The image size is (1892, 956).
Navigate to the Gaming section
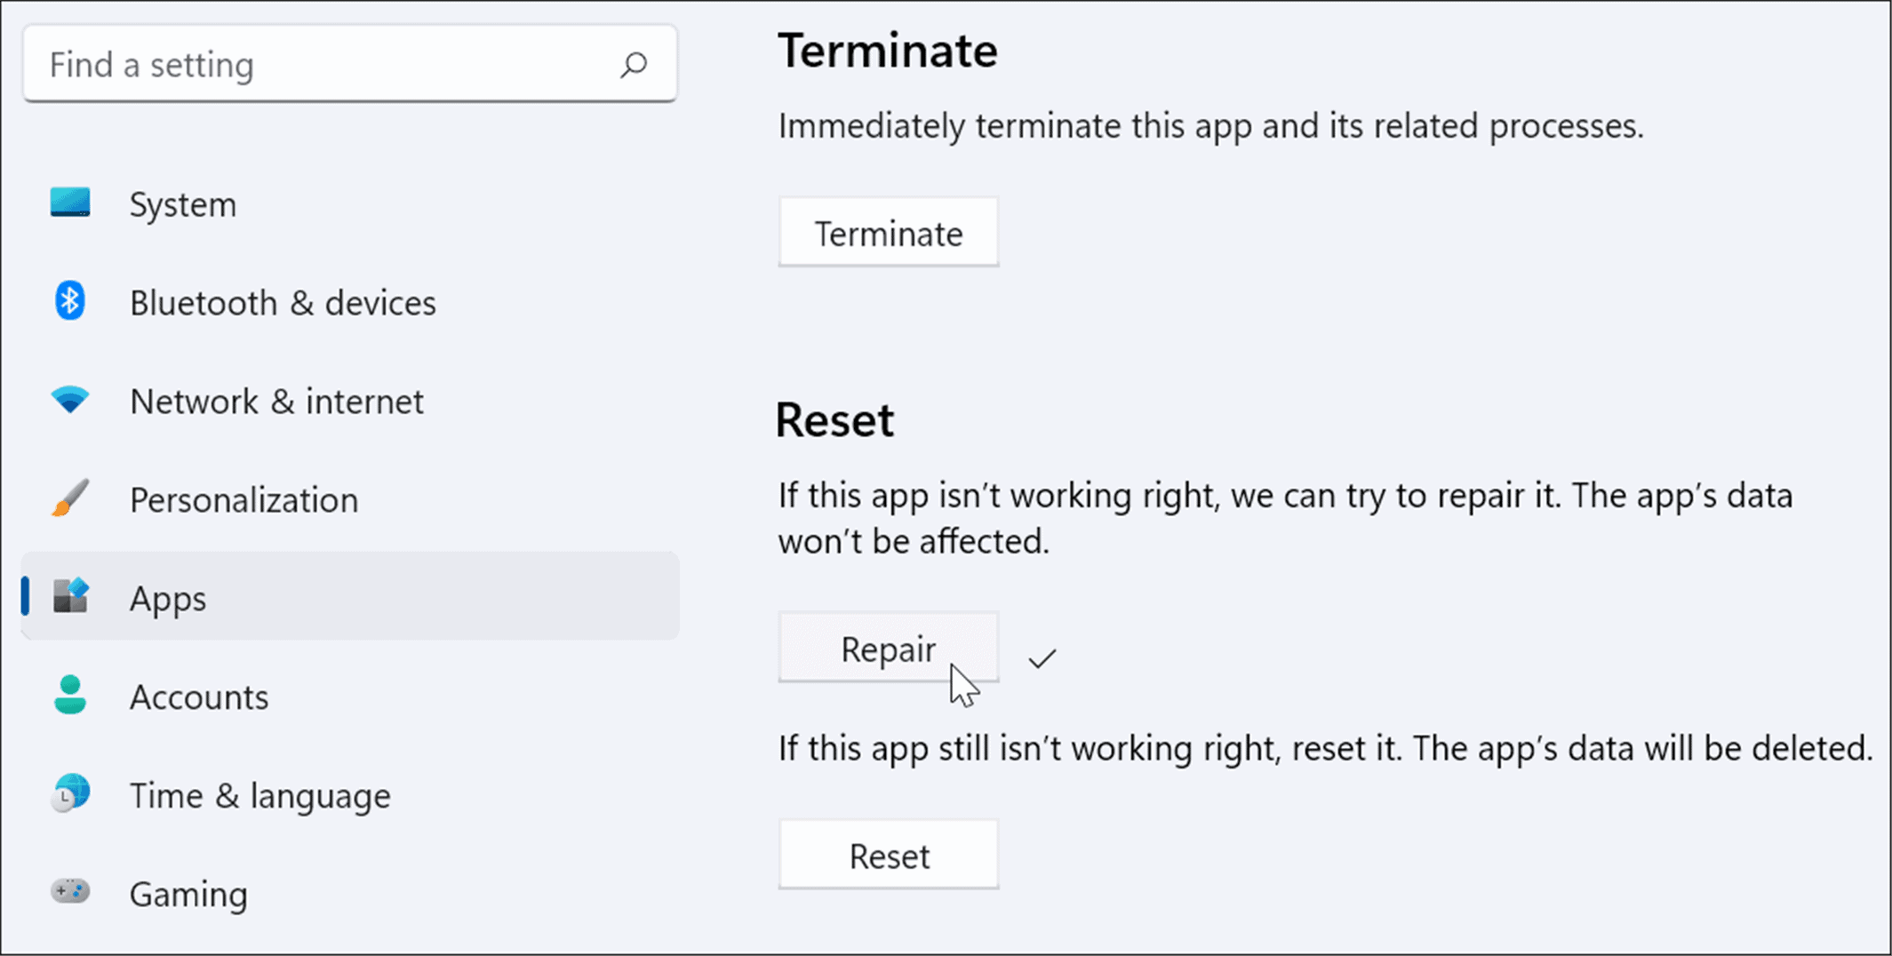(x=188, y=894)
